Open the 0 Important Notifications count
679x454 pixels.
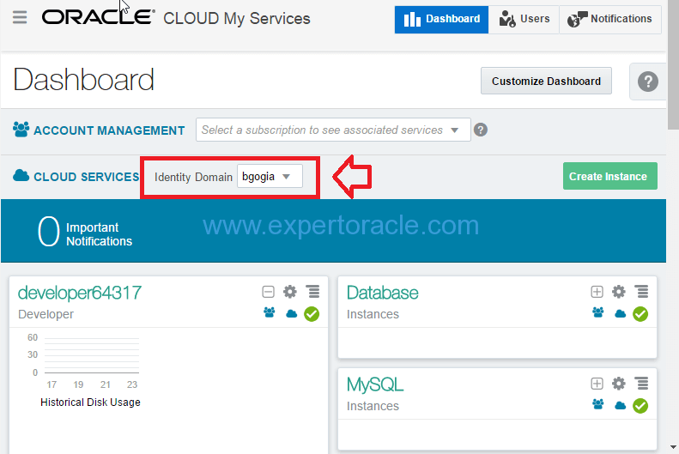(48, 231)
